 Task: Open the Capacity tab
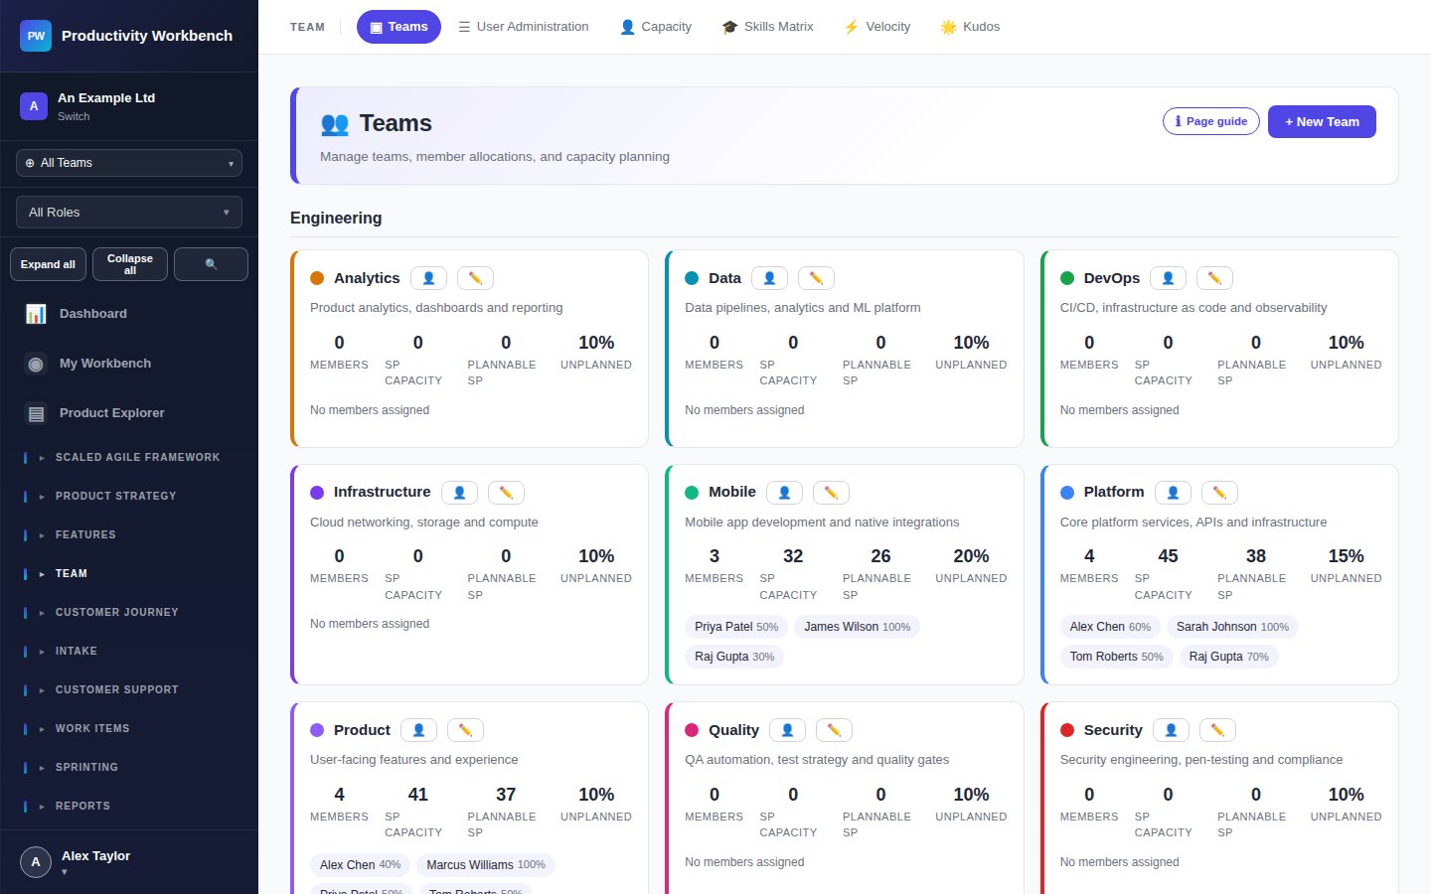[656, 27]
